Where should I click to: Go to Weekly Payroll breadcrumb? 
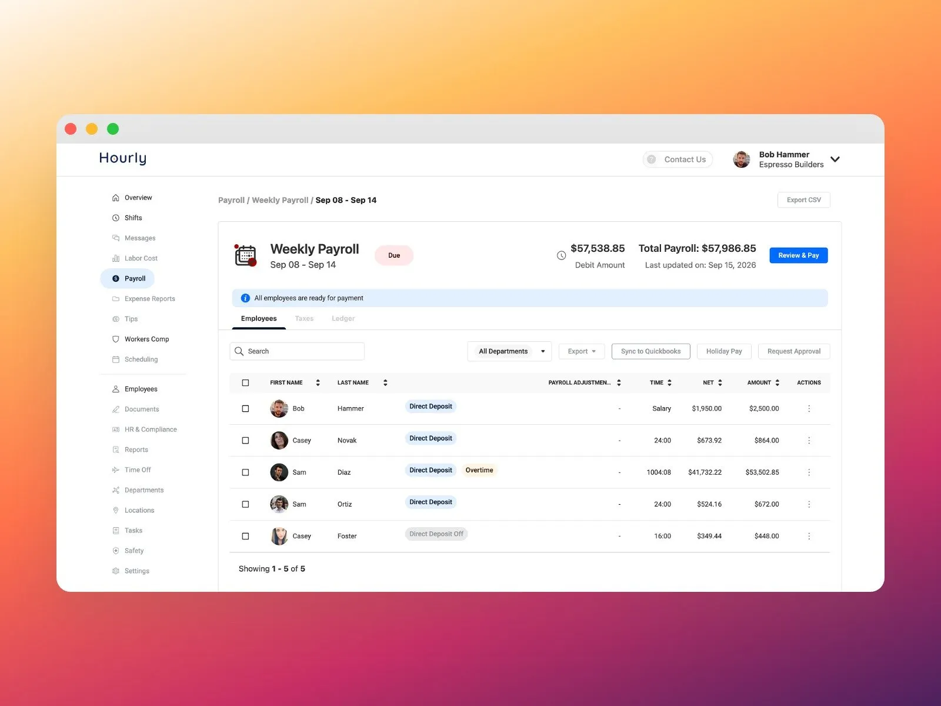pos(280,200)
